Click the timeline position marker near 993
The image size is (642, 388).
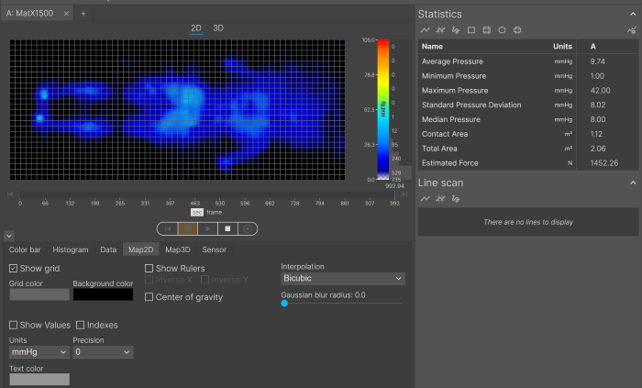pyautogui.click(x=394, y=194)
